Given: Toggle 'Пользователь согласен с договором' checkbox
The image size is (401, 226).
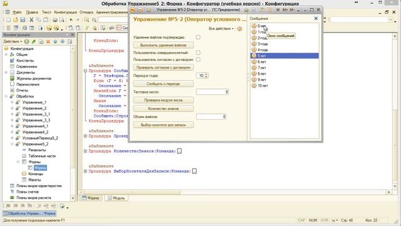Looking at the screenshot, I should point(198,60).
